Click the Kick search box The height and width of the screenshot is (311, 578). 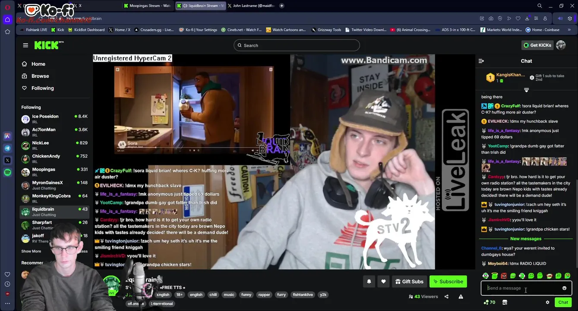297,45
